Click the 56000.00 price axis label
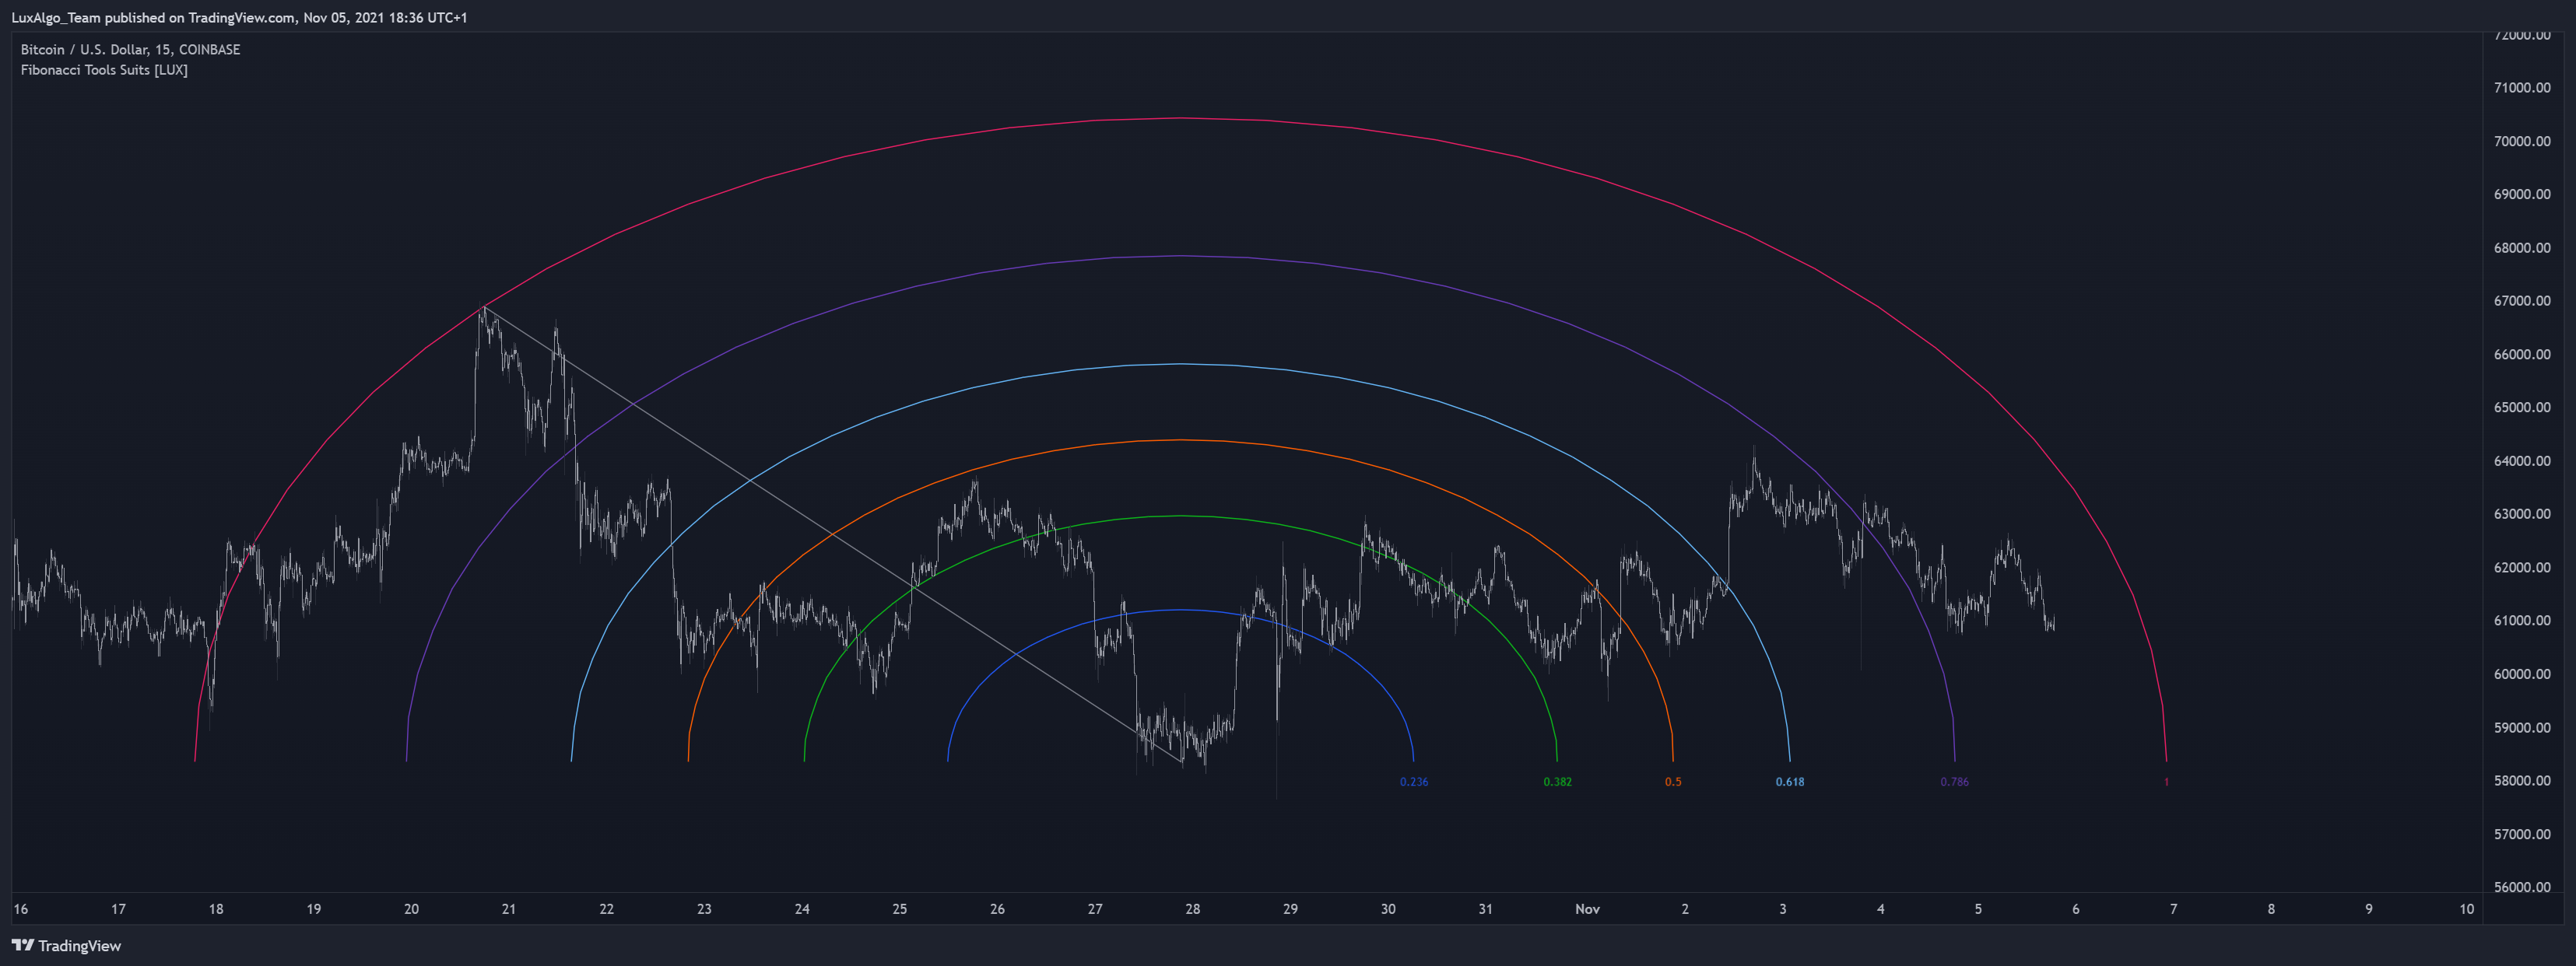2576x966 pixels. (2522, 887)
